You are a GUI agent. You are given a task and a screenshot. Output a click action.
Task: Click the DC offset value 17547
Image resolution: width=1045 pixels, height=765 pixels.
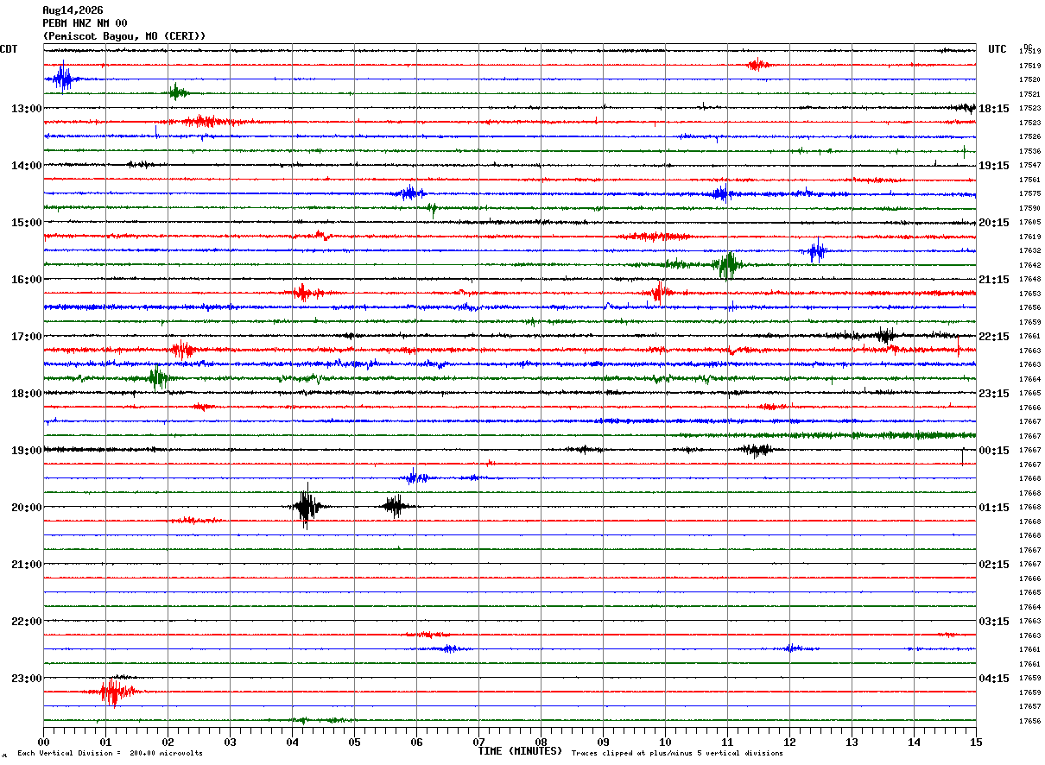pos(1029,166)
